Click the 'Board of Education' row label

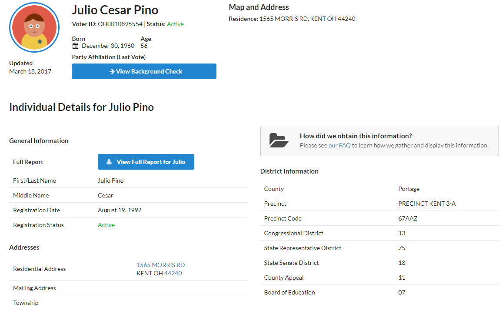point(289,292)
